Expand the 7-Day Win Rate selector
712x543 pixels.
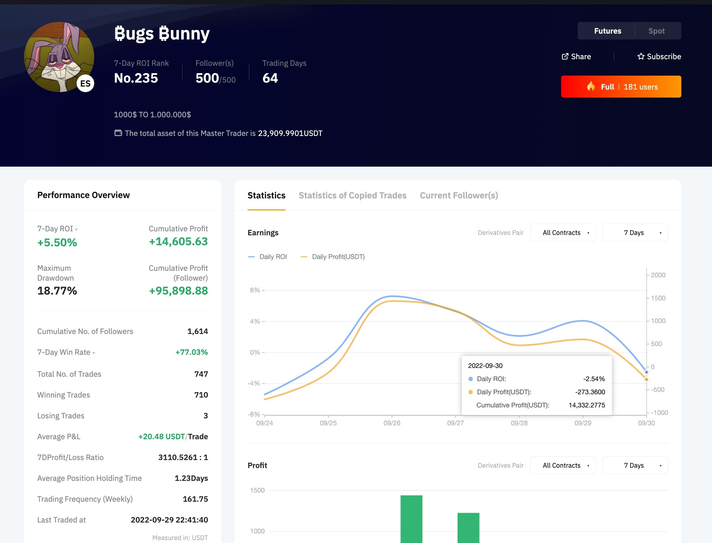tap(93, 353)
